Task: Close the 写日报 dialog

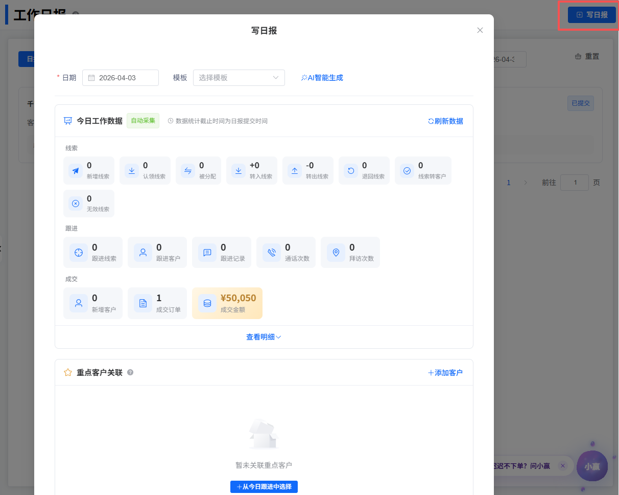Action: click(480, 30)
